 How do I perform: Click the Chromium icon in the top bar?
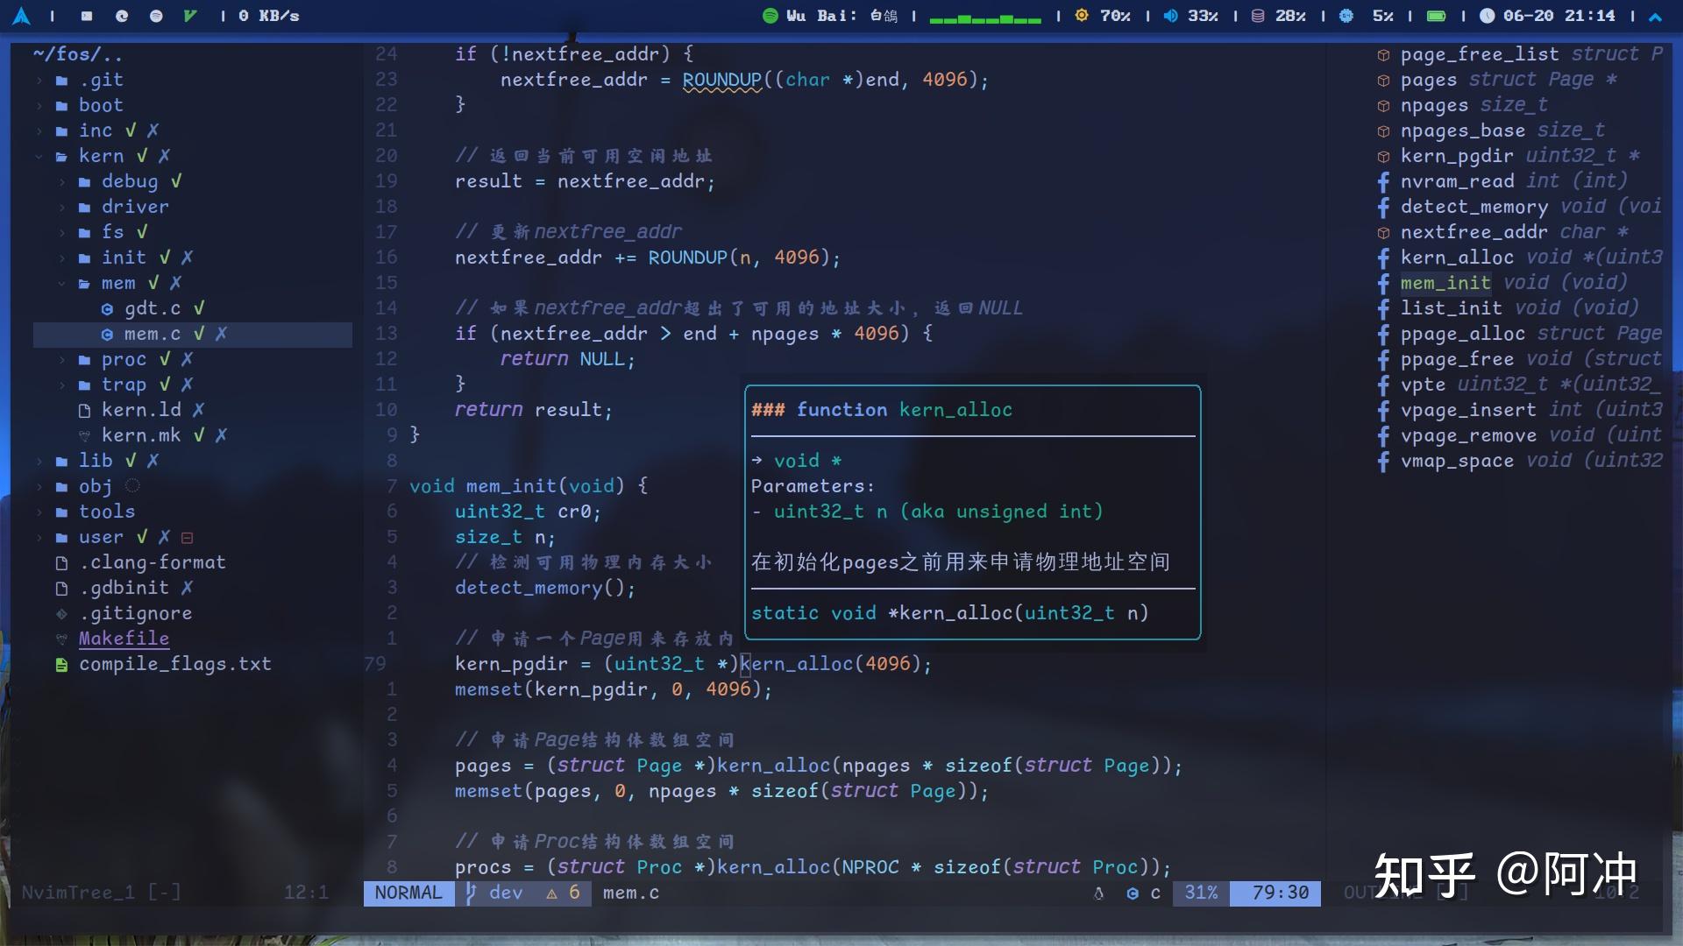click(121, 16)
